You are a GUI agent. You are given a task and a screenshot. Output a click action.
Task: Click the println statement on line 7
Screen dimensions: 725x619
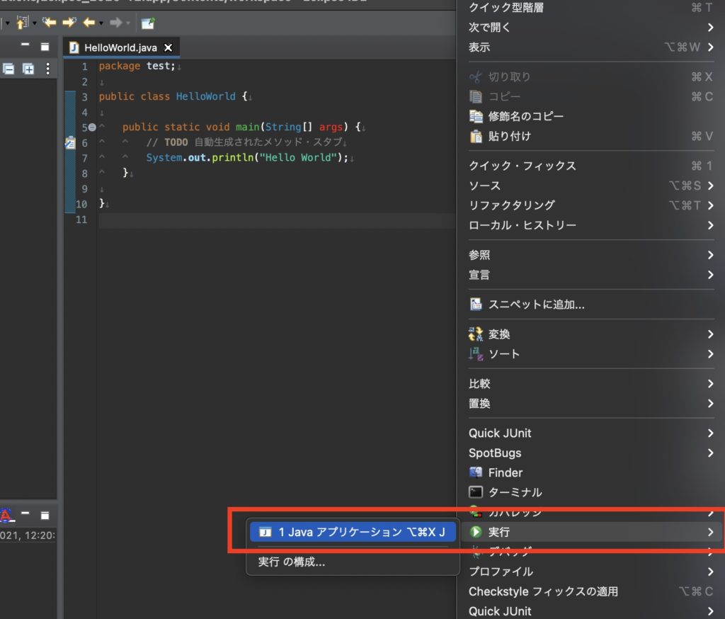(247, 158)
